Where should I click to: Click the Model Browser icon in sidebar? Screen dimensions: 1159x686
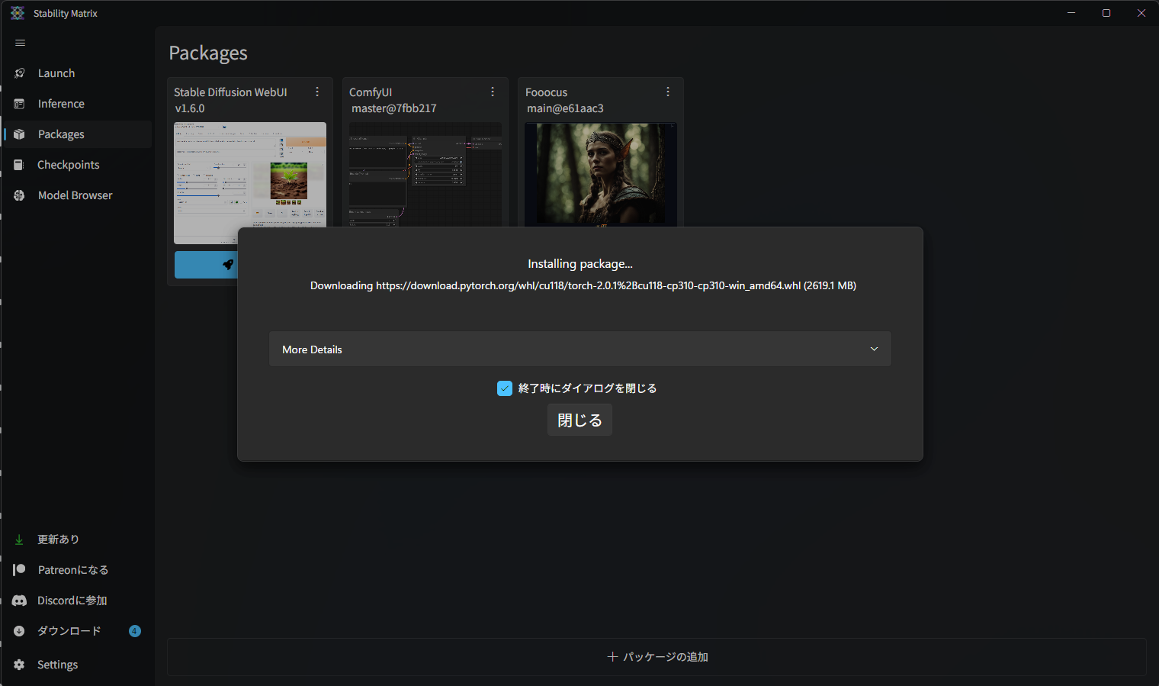(x=20, y=195)
